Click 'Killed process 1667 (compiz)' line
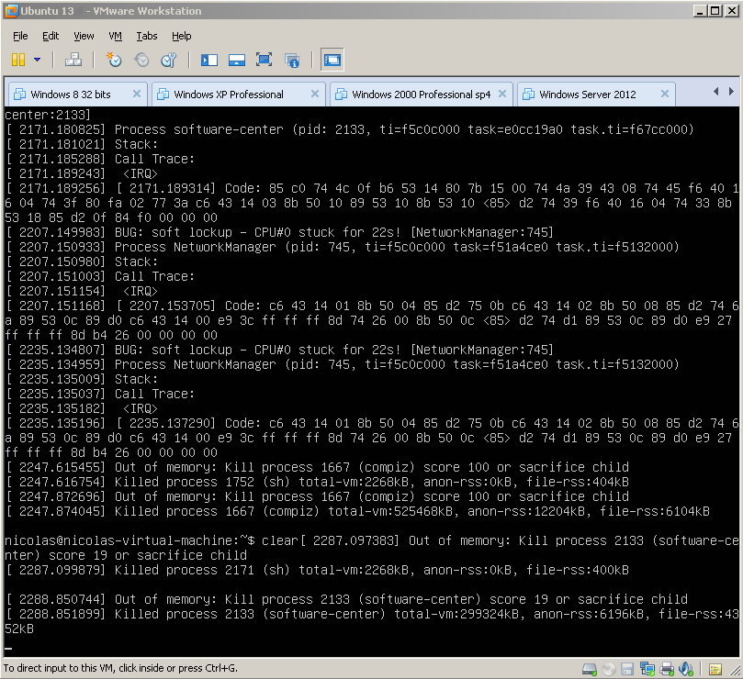This screenshot has height=679, width=743. 358,511
